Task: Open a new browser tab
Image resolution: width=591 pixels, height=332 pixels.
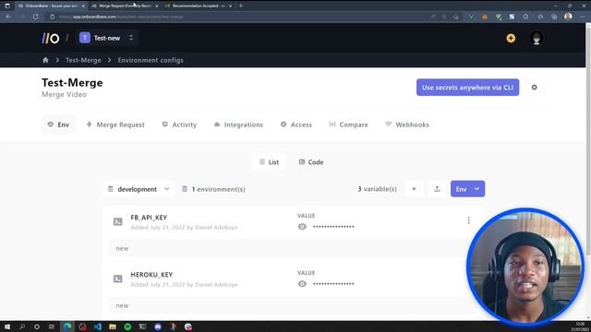Action: [241, 6]
